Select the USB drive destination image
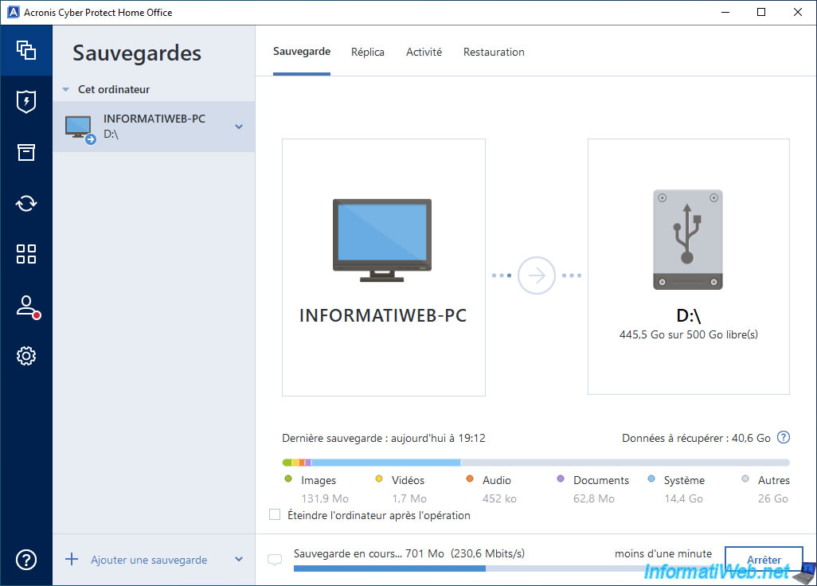Screen dimensions: 817x586 click(x=688, y=240)
